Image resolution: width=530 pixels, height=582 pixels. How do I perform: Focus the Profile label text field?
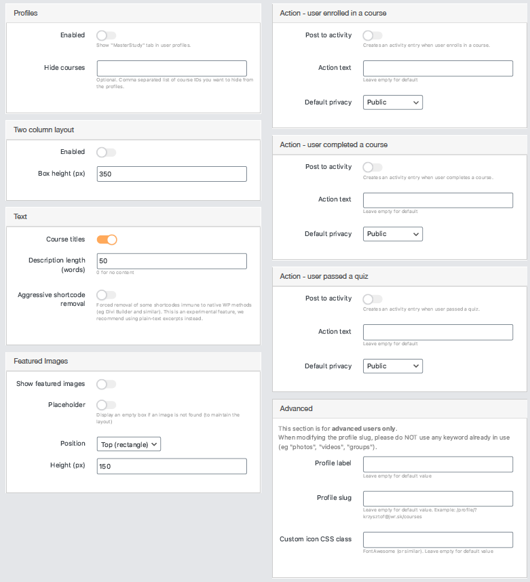438,464
